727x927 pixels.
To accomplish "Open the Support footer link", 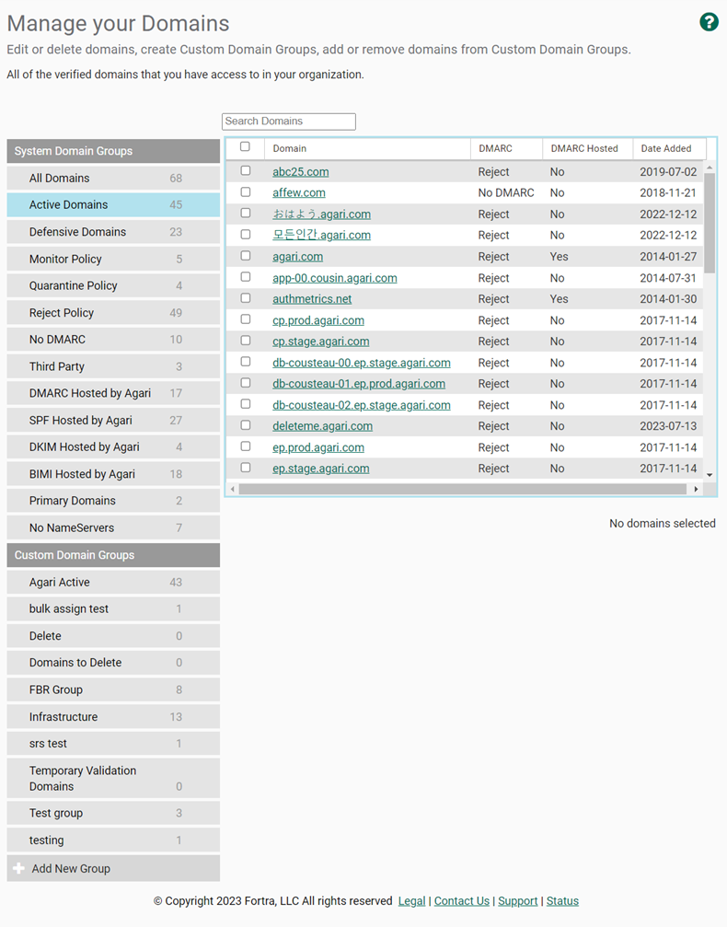I will click(x=518, y=901).
